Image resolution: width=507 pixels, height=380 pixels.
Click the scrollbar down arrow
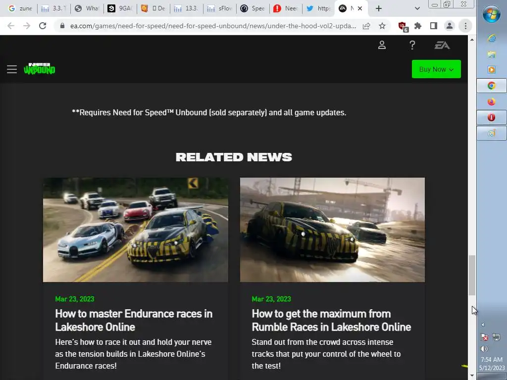[x=472, y=376]
